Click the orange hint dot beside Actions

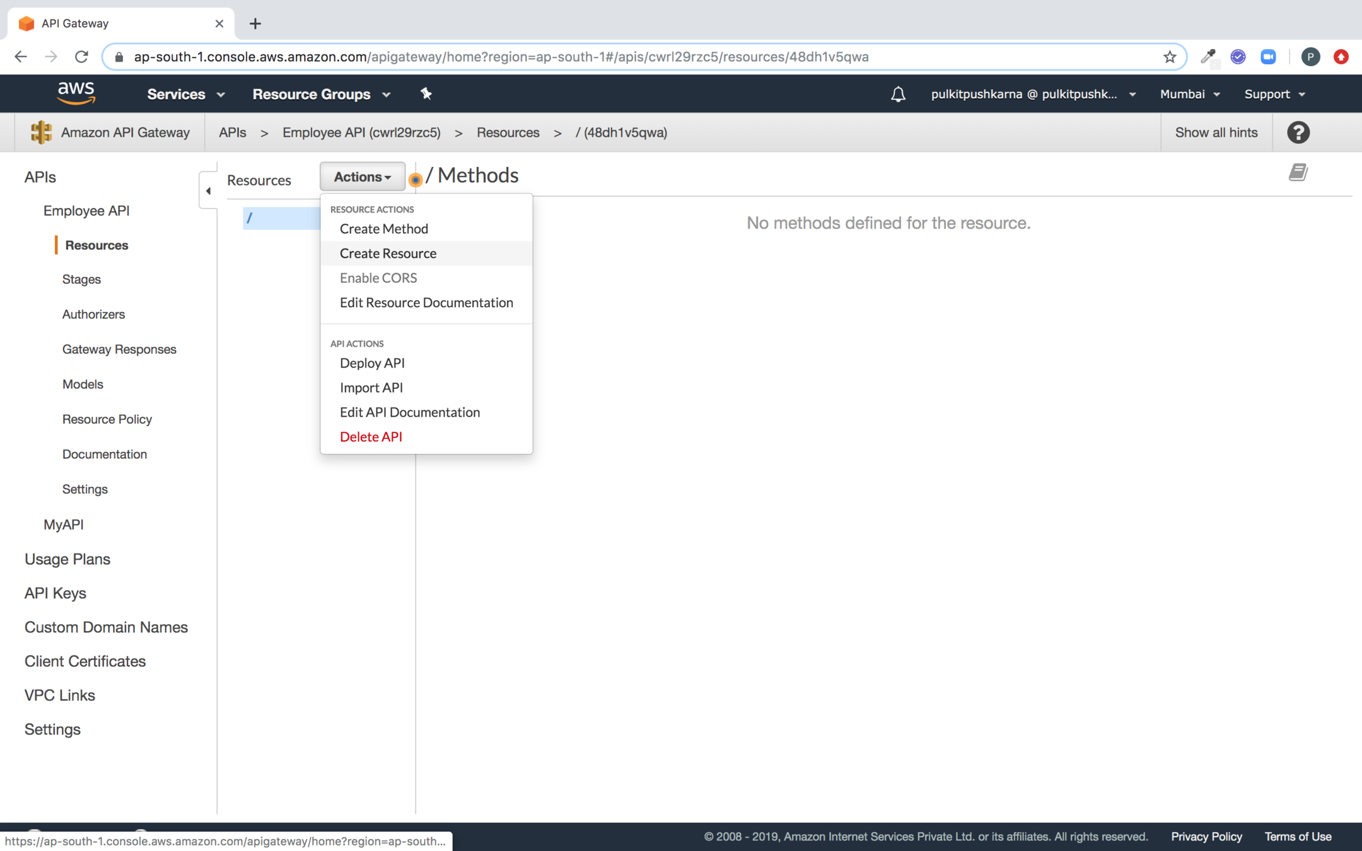click(x=415, y=180)
